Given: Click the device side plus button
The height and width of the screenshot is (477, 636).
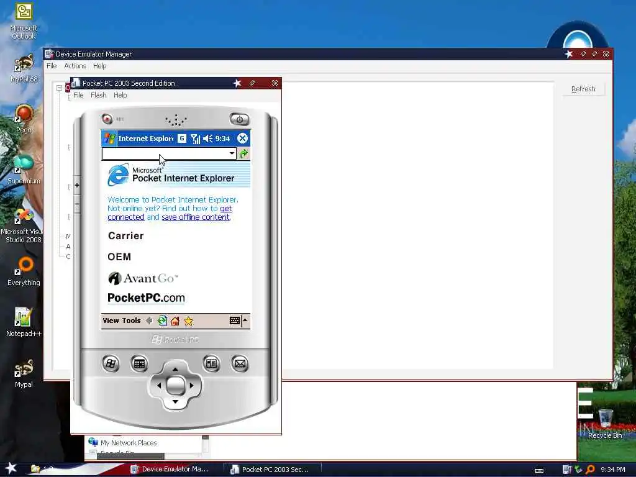Looking at the screenshot, I should 76,185.
